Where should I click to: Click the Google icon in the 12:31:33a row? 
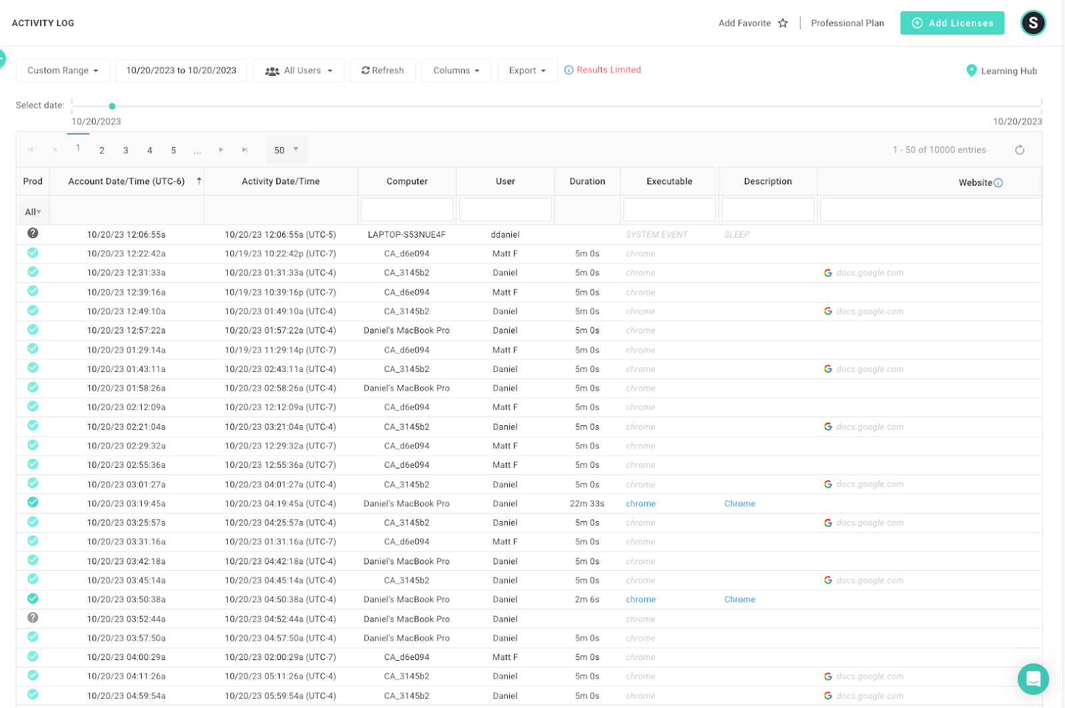click(828, 273)
